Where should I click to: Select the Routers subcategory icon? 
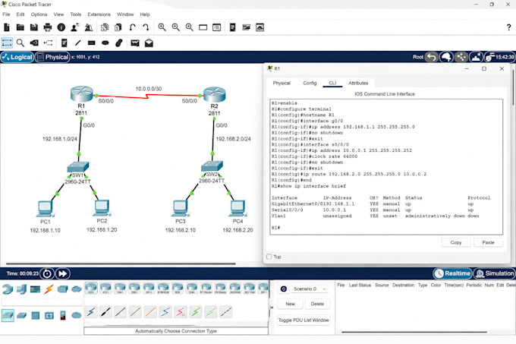(x=8, y=315)
